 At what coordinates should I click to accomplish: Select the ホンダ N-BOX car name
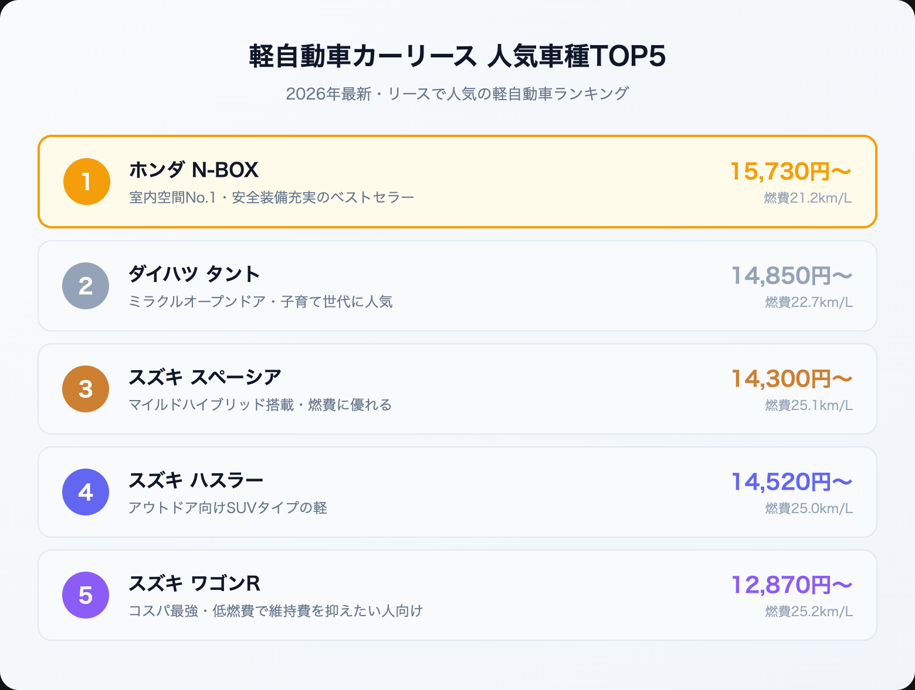point(194,170)
